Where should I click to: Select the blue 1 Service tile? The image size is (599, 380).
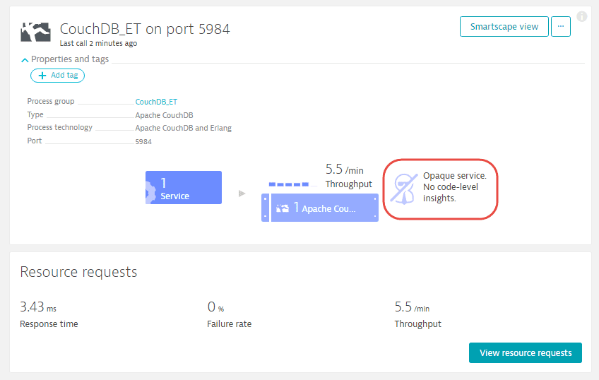point(184,187)
